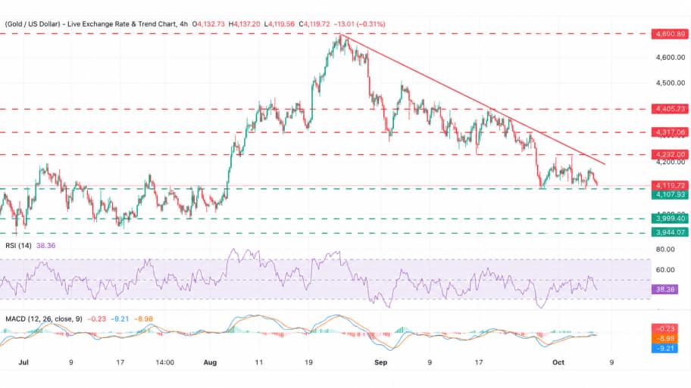
Task: Open the MACD (12, 26, close, 9) legend
Action: point(44,319)
